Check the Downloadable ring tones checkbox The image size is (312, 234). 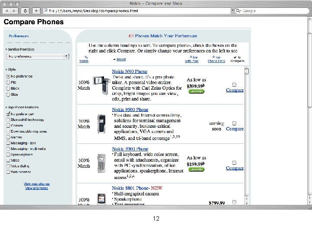click(8, 131)
